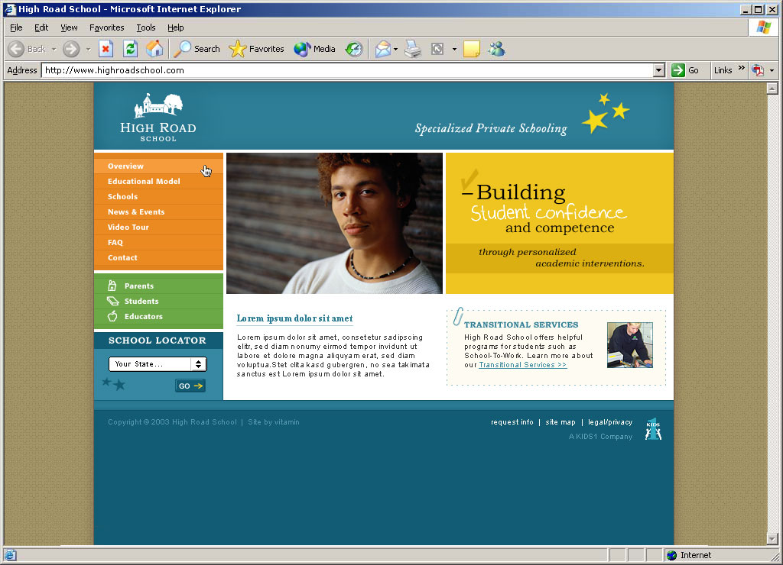
Task: Refresh the page with the Refresh icon
Action: click(x=130, y=49)
